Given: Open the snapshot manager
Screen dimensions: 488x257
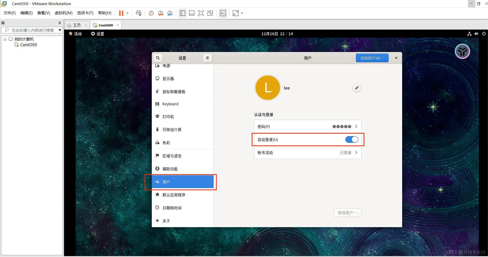Looking at the screenshot, I should 170,13.
